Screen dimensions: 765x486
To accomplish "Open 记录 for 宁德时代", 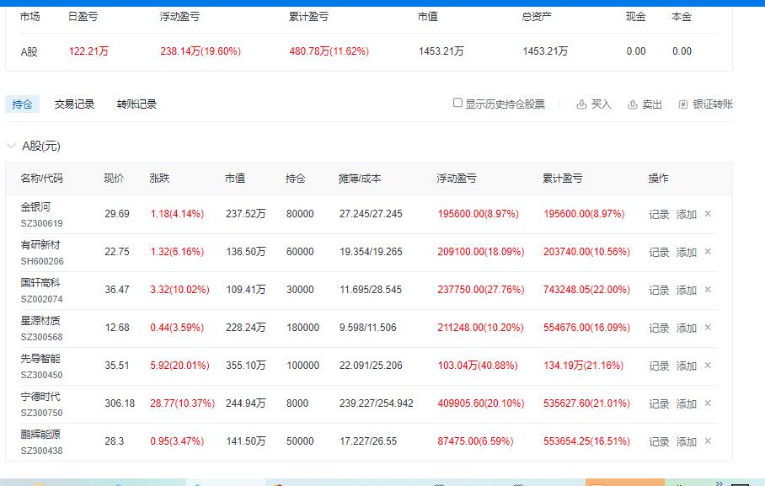I will pyautogui.click(x=659, y=404).
